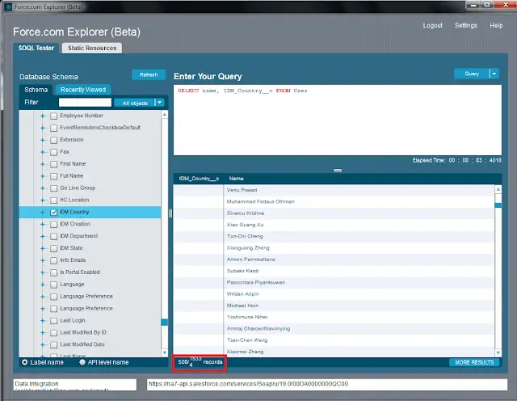The image size is (517, 401).
Task: Check the EventRemindersCheckboxDefault checkbox
Action: pos(54,128)
